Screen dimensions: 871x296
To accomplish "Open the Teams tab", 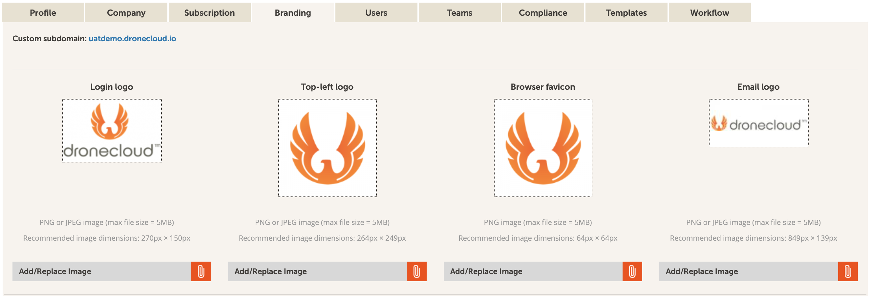I will [x=459, y=13].
